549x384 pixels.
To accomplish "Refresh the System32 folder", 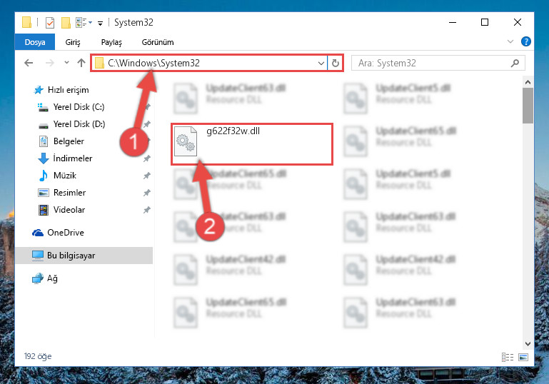I will (x=335, y=63).
